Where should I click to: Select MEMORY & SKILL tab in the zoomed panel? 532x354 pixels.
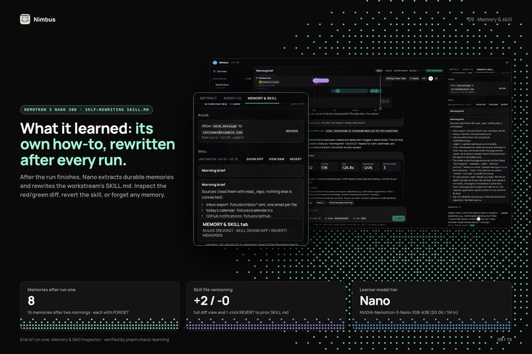pyautogui.click(x=262, y=98)
